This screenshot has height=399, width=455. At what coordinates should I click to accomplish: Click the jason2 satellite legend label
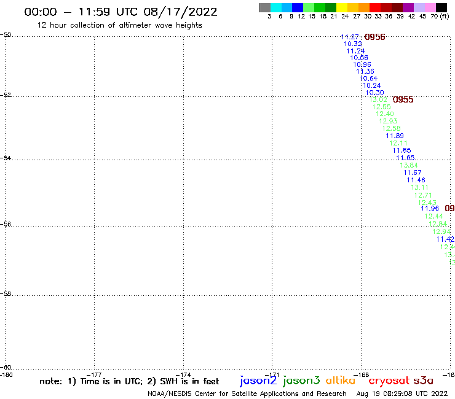click(x=258, y=381)
